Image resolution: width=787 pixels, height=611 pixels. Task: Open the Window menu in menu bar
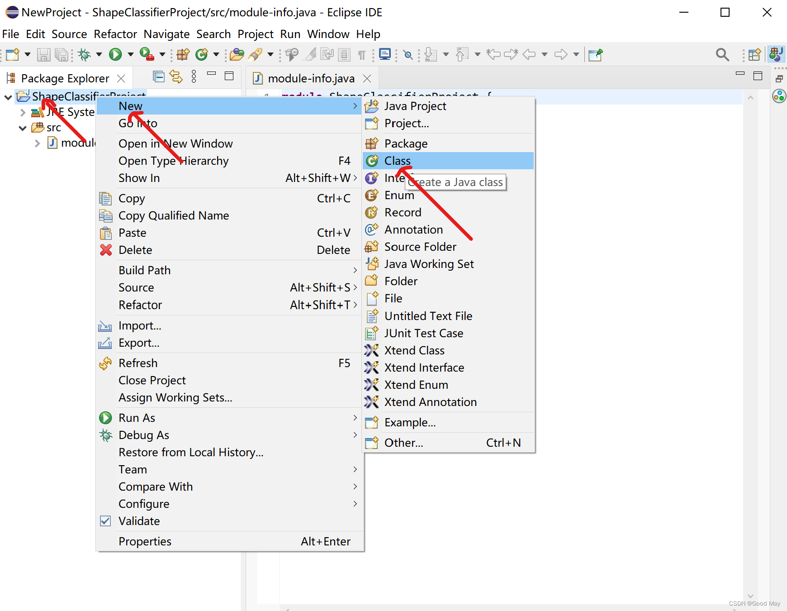pos(328,34)
